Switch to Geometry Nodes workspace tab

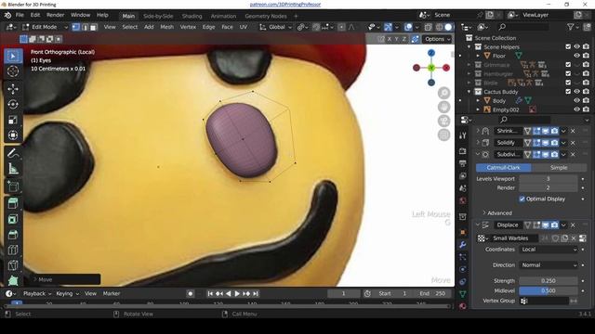coord(266,16)
